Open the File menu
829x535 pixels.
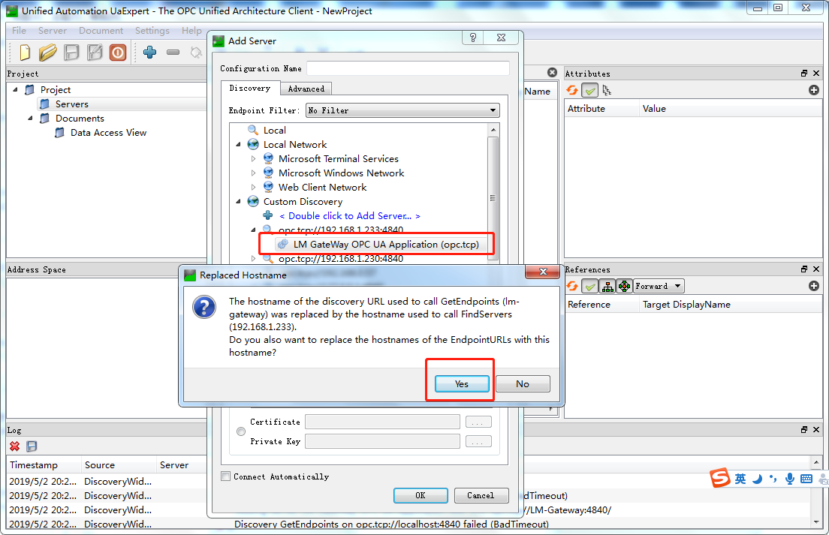(x=19, y=31)
